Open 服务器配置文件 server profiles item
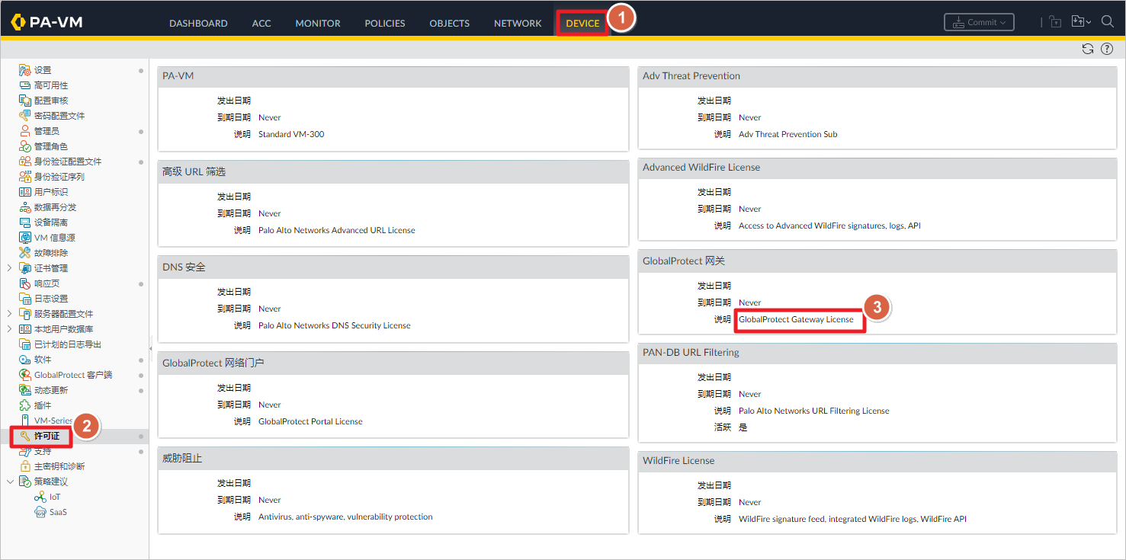The image size is (1126, 560). [x=64, y=314]
